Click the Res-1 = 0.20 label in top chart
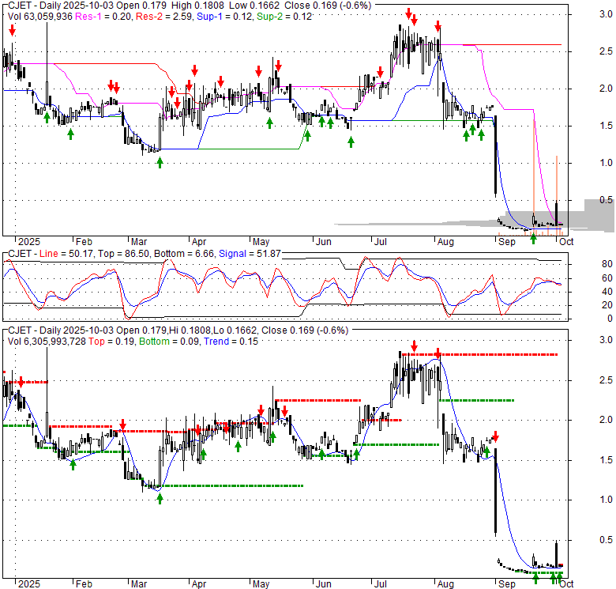Image resolution: width=616 pixels, height=589 pixels. click(x=103, y=17)
